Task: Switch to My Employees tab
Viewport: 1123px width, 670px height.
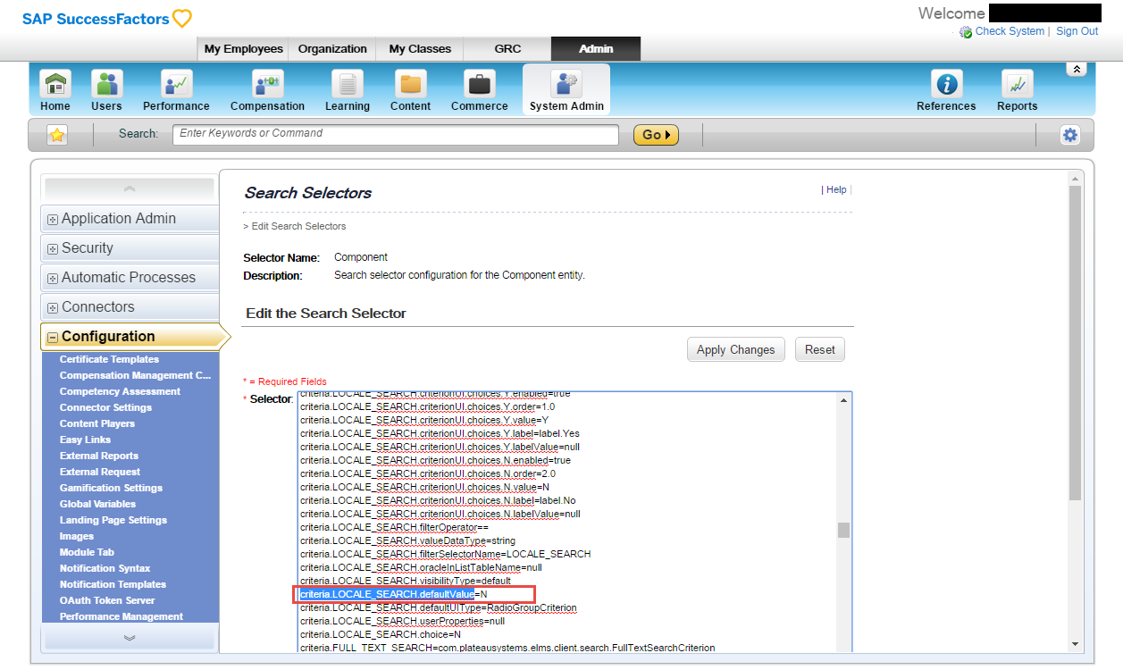Action: [x=243, y=49]
